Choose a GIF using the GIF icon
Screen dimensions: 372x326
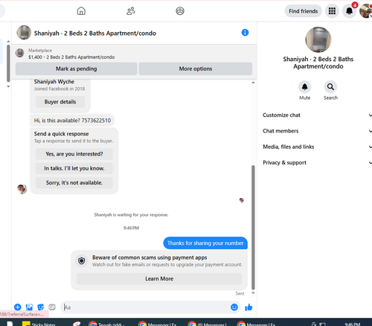[52, 307]
